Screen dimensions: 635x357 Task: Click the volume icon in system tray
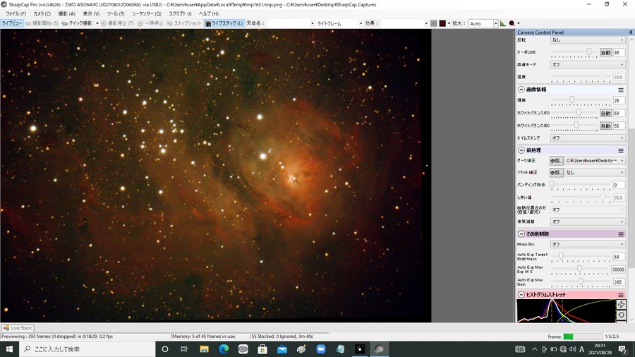572,349
